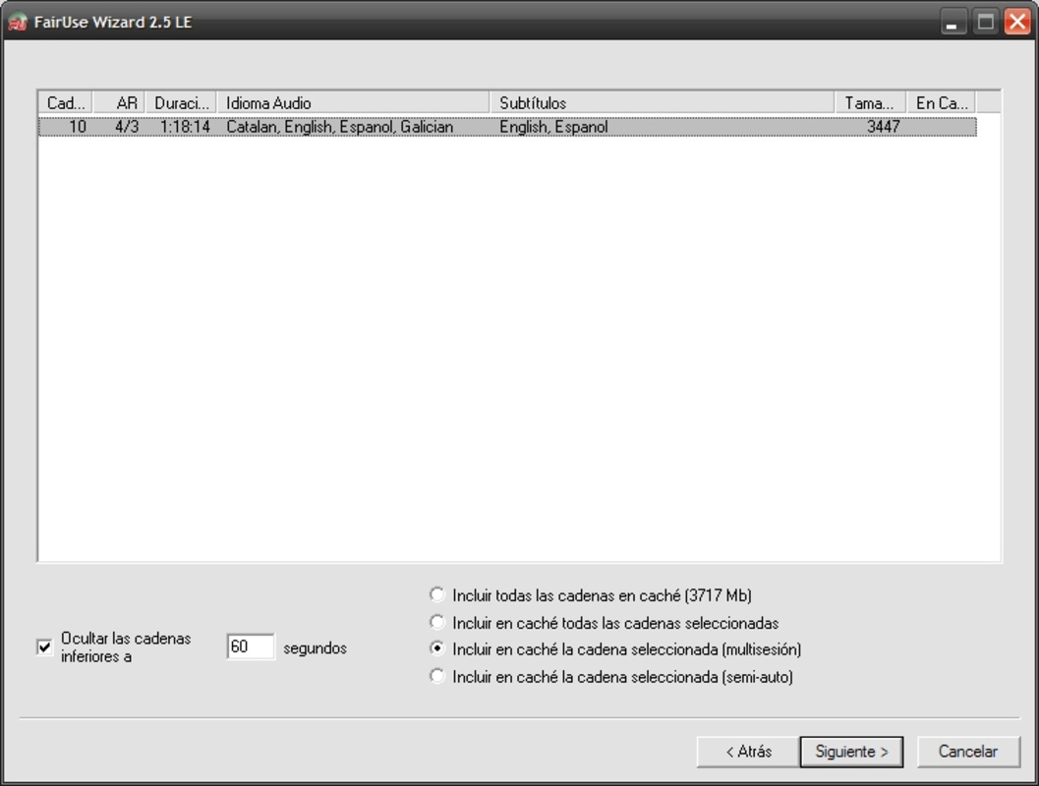Minimize the FairUse Wizard window
Screen dimensions: 1039x786
pos(952,22)
